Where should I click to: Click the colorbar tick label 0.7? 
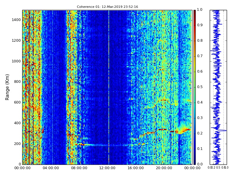[200, 56]
